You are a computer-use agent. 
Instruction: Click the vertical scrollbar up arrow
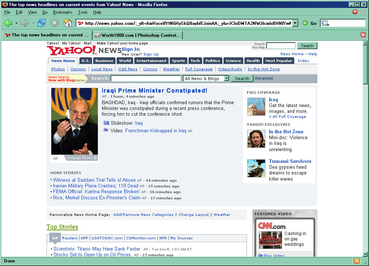pos(365,43)
